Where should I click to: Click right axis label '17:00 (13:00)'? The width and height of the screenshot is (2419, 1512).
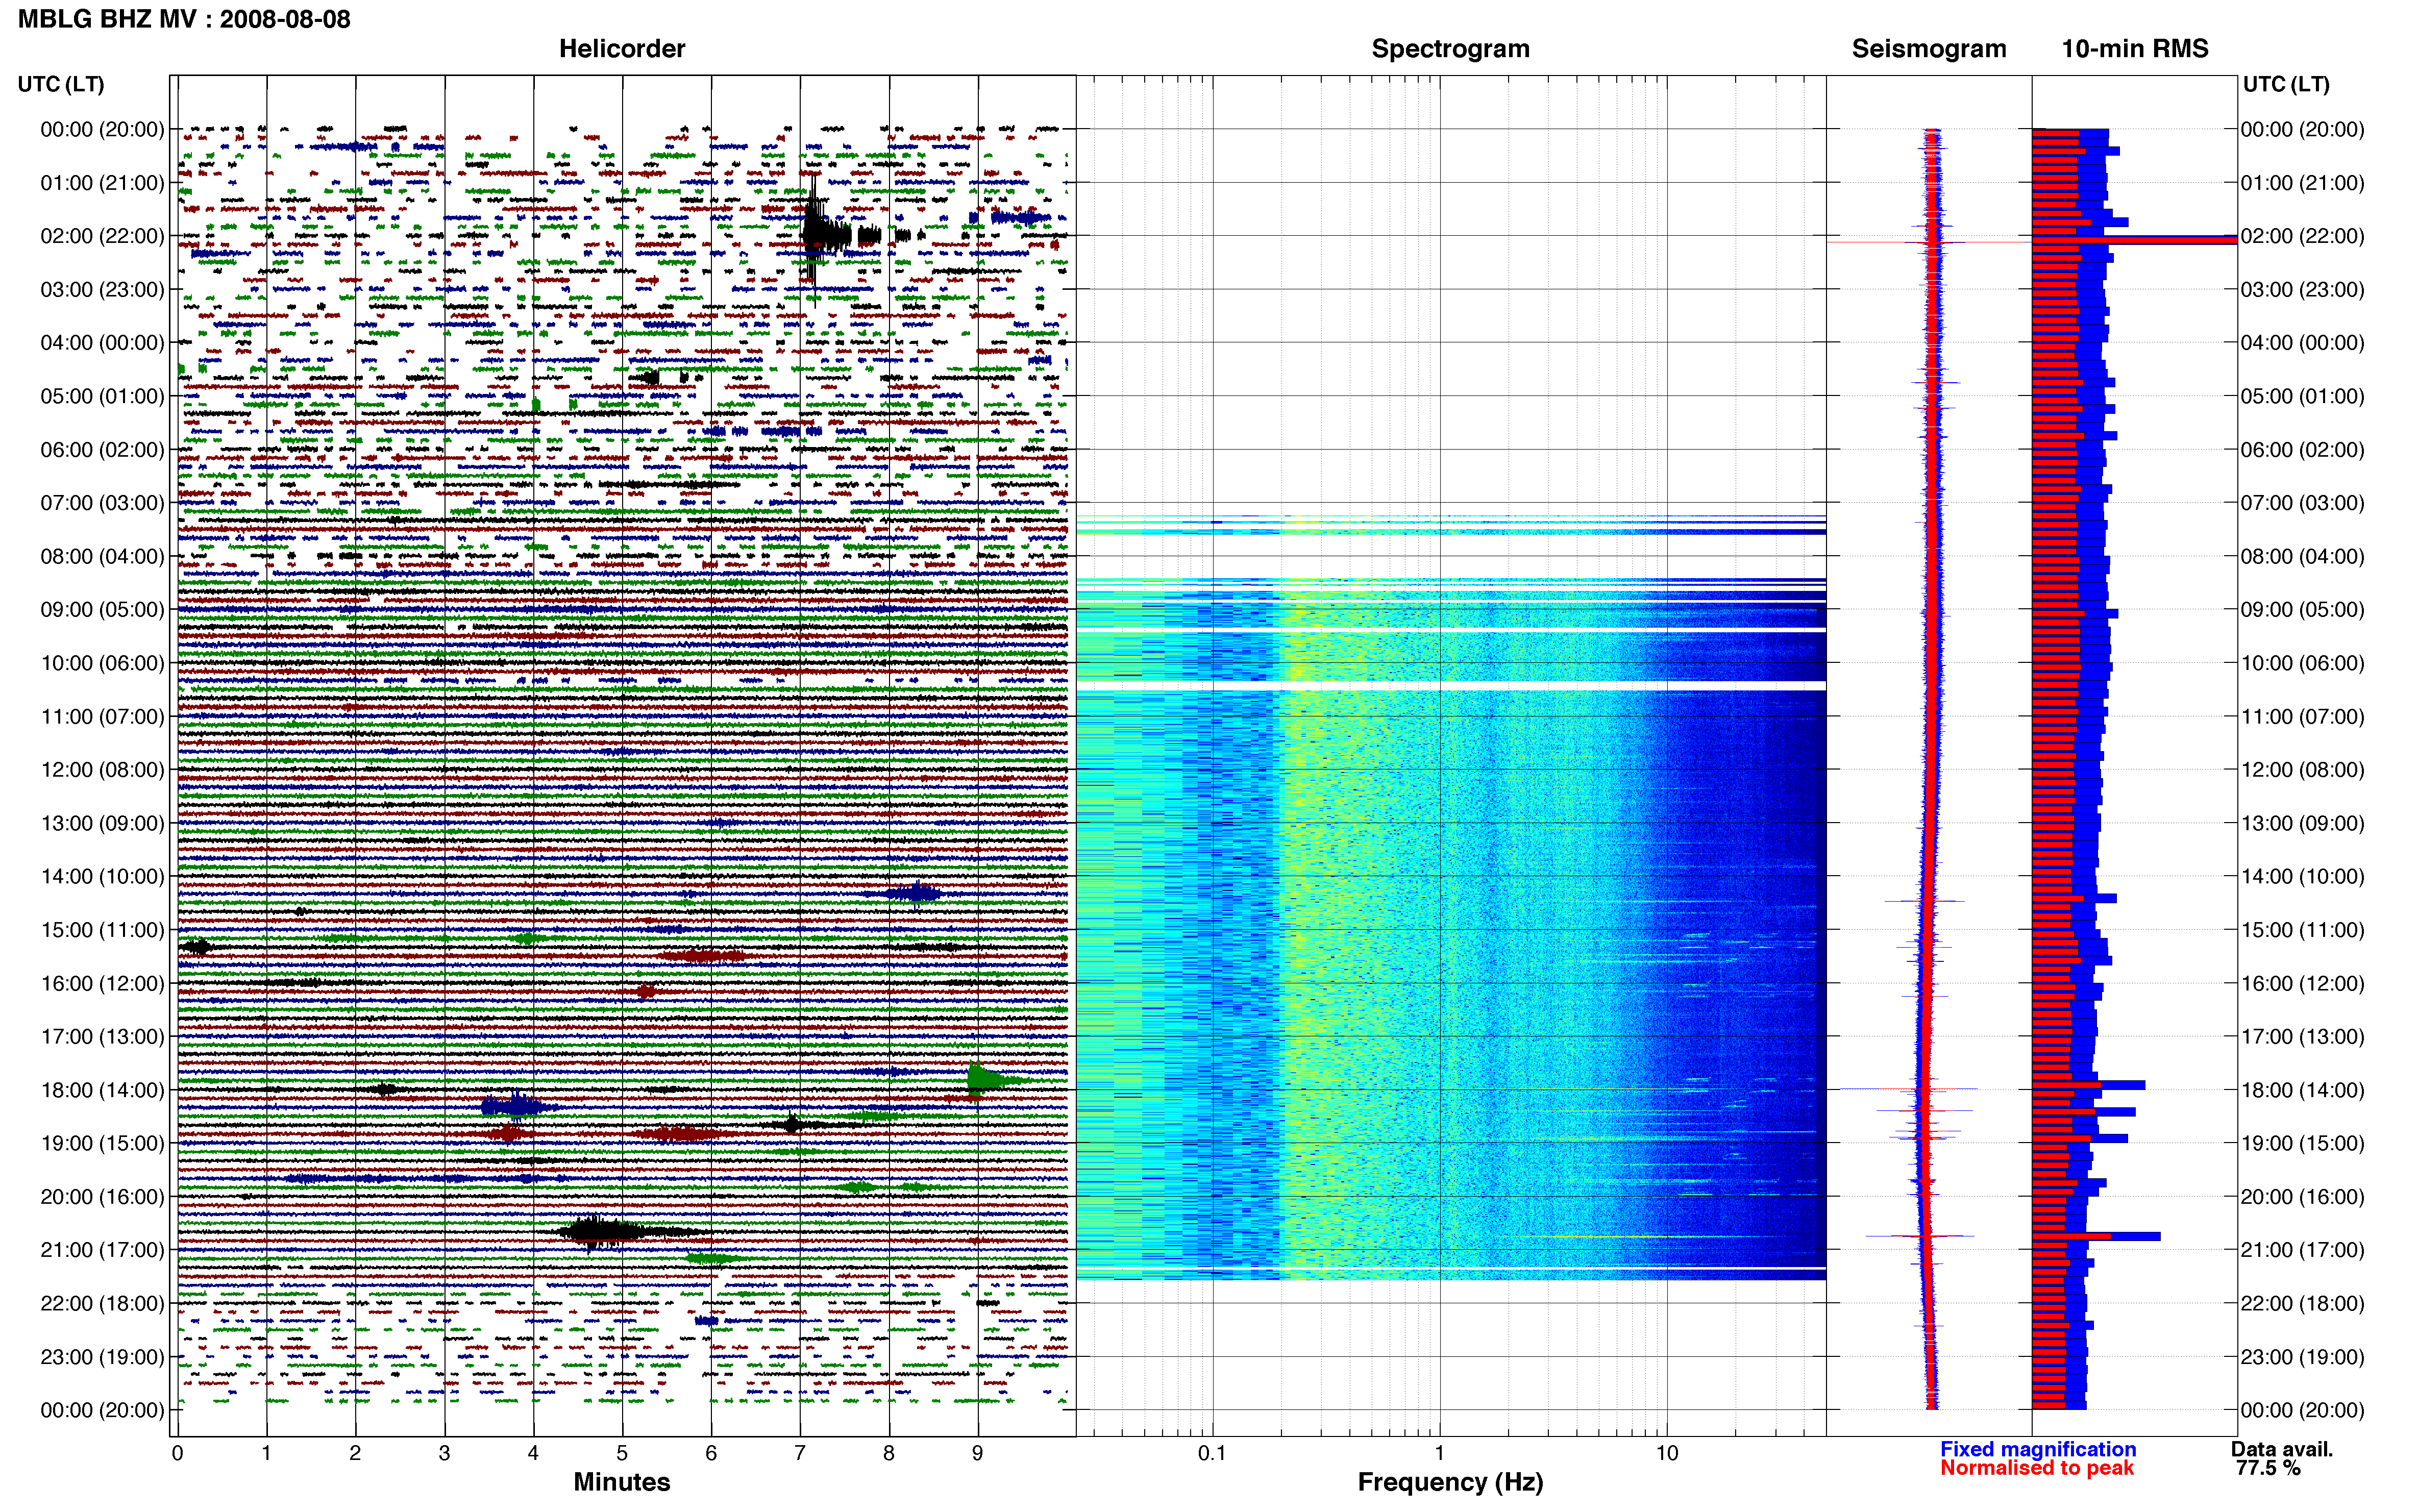2302,1037
